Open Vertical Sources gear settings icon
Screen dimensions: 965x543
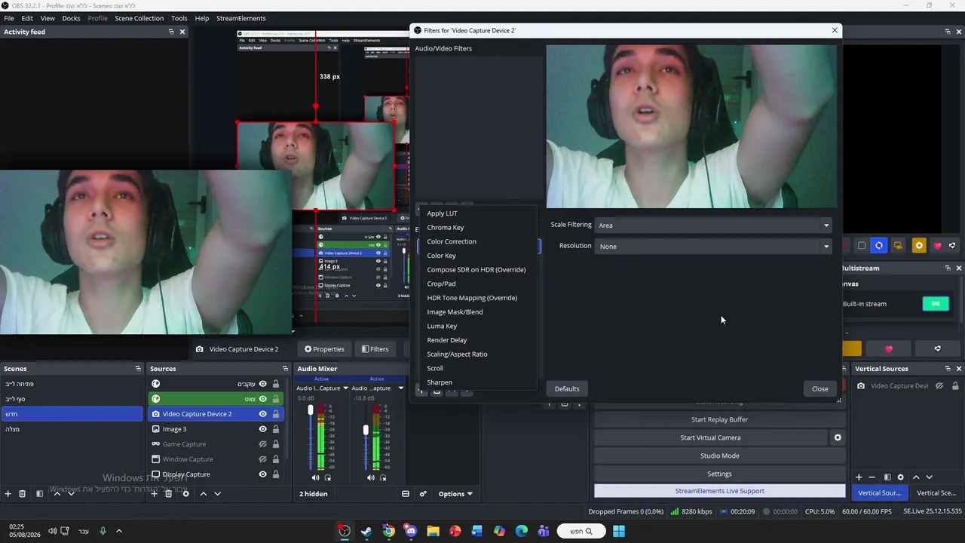(900, 477)
